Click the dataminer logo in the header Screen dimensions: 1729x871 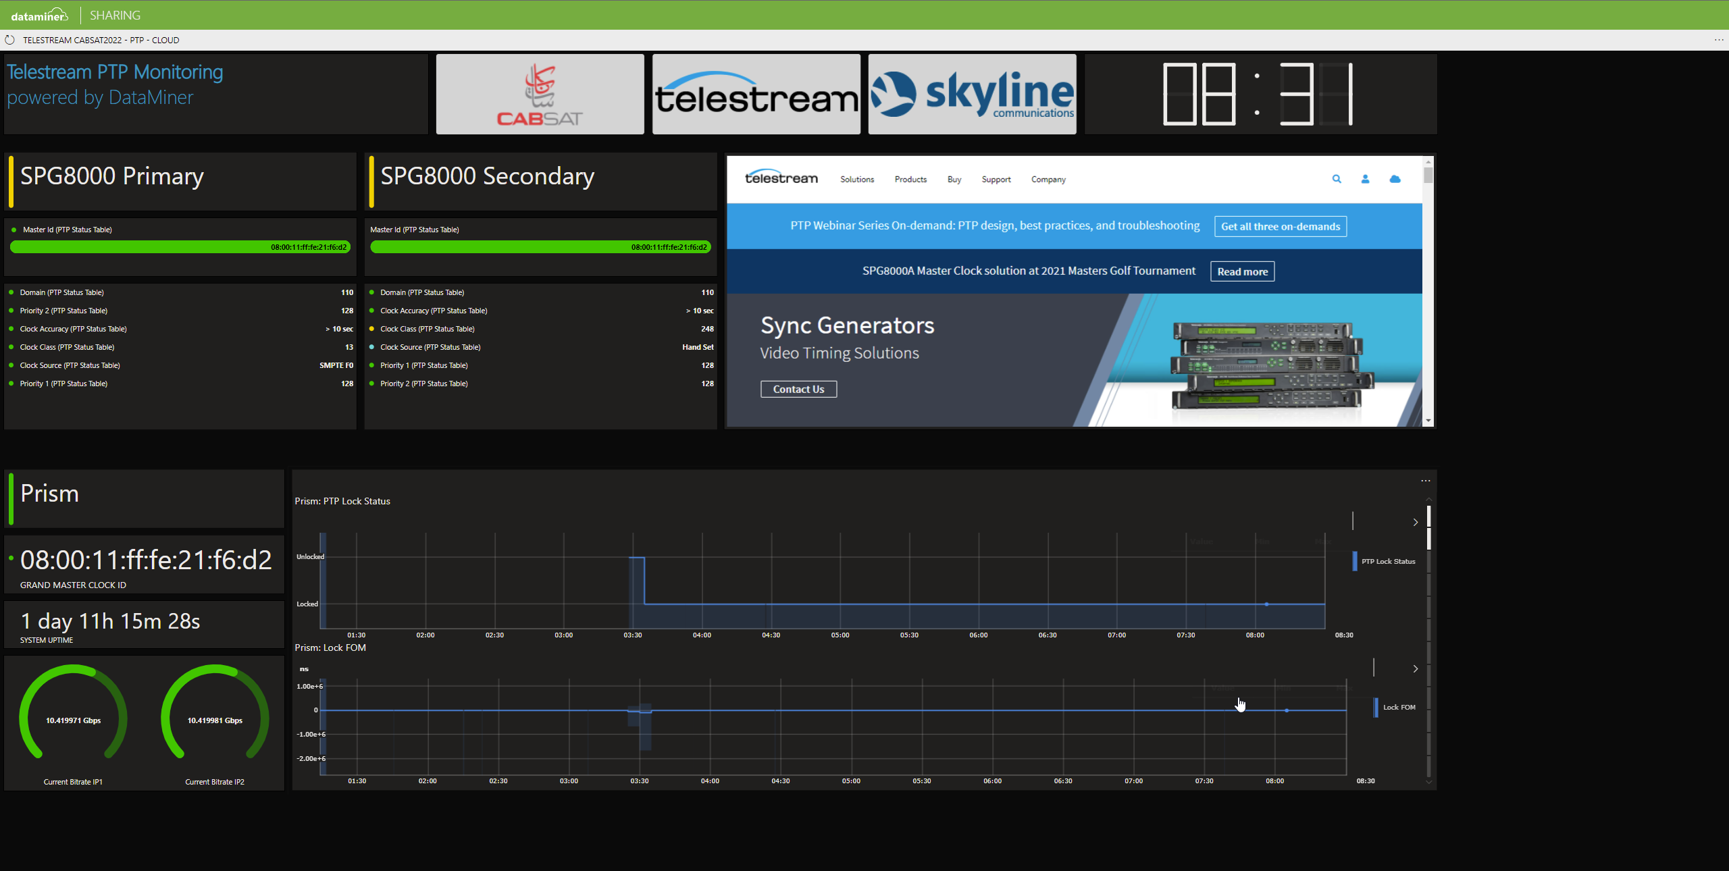click(39, 15)
